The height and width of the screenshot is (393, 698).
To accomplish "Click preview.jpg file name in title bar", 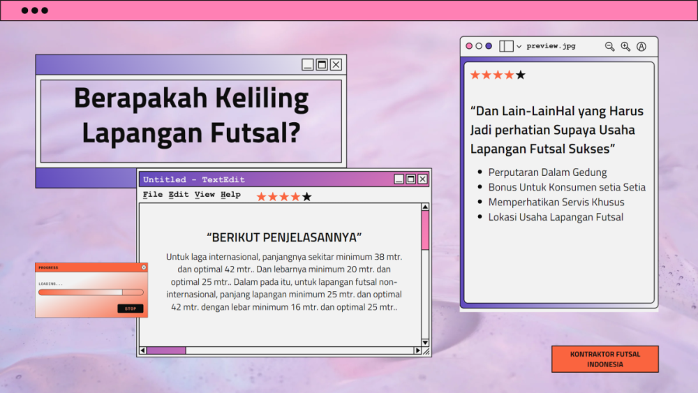I will click(551, 46).
